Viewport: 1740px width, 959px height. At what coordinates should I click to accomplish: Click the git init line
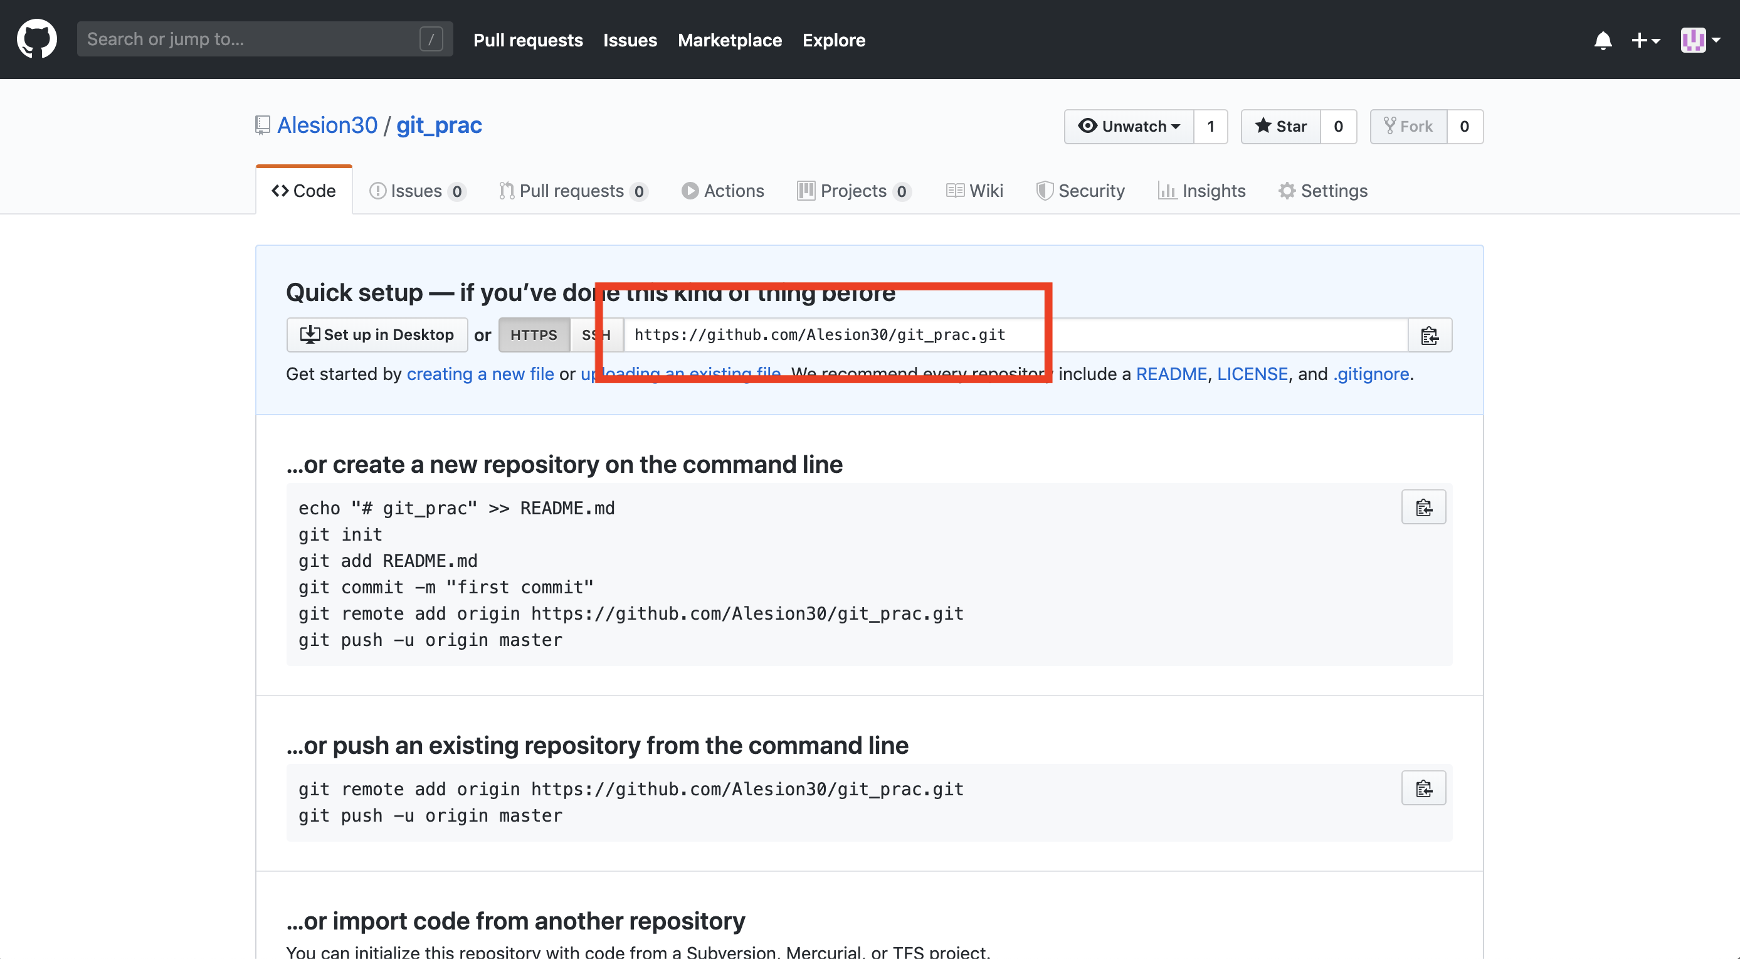point(340,534)
